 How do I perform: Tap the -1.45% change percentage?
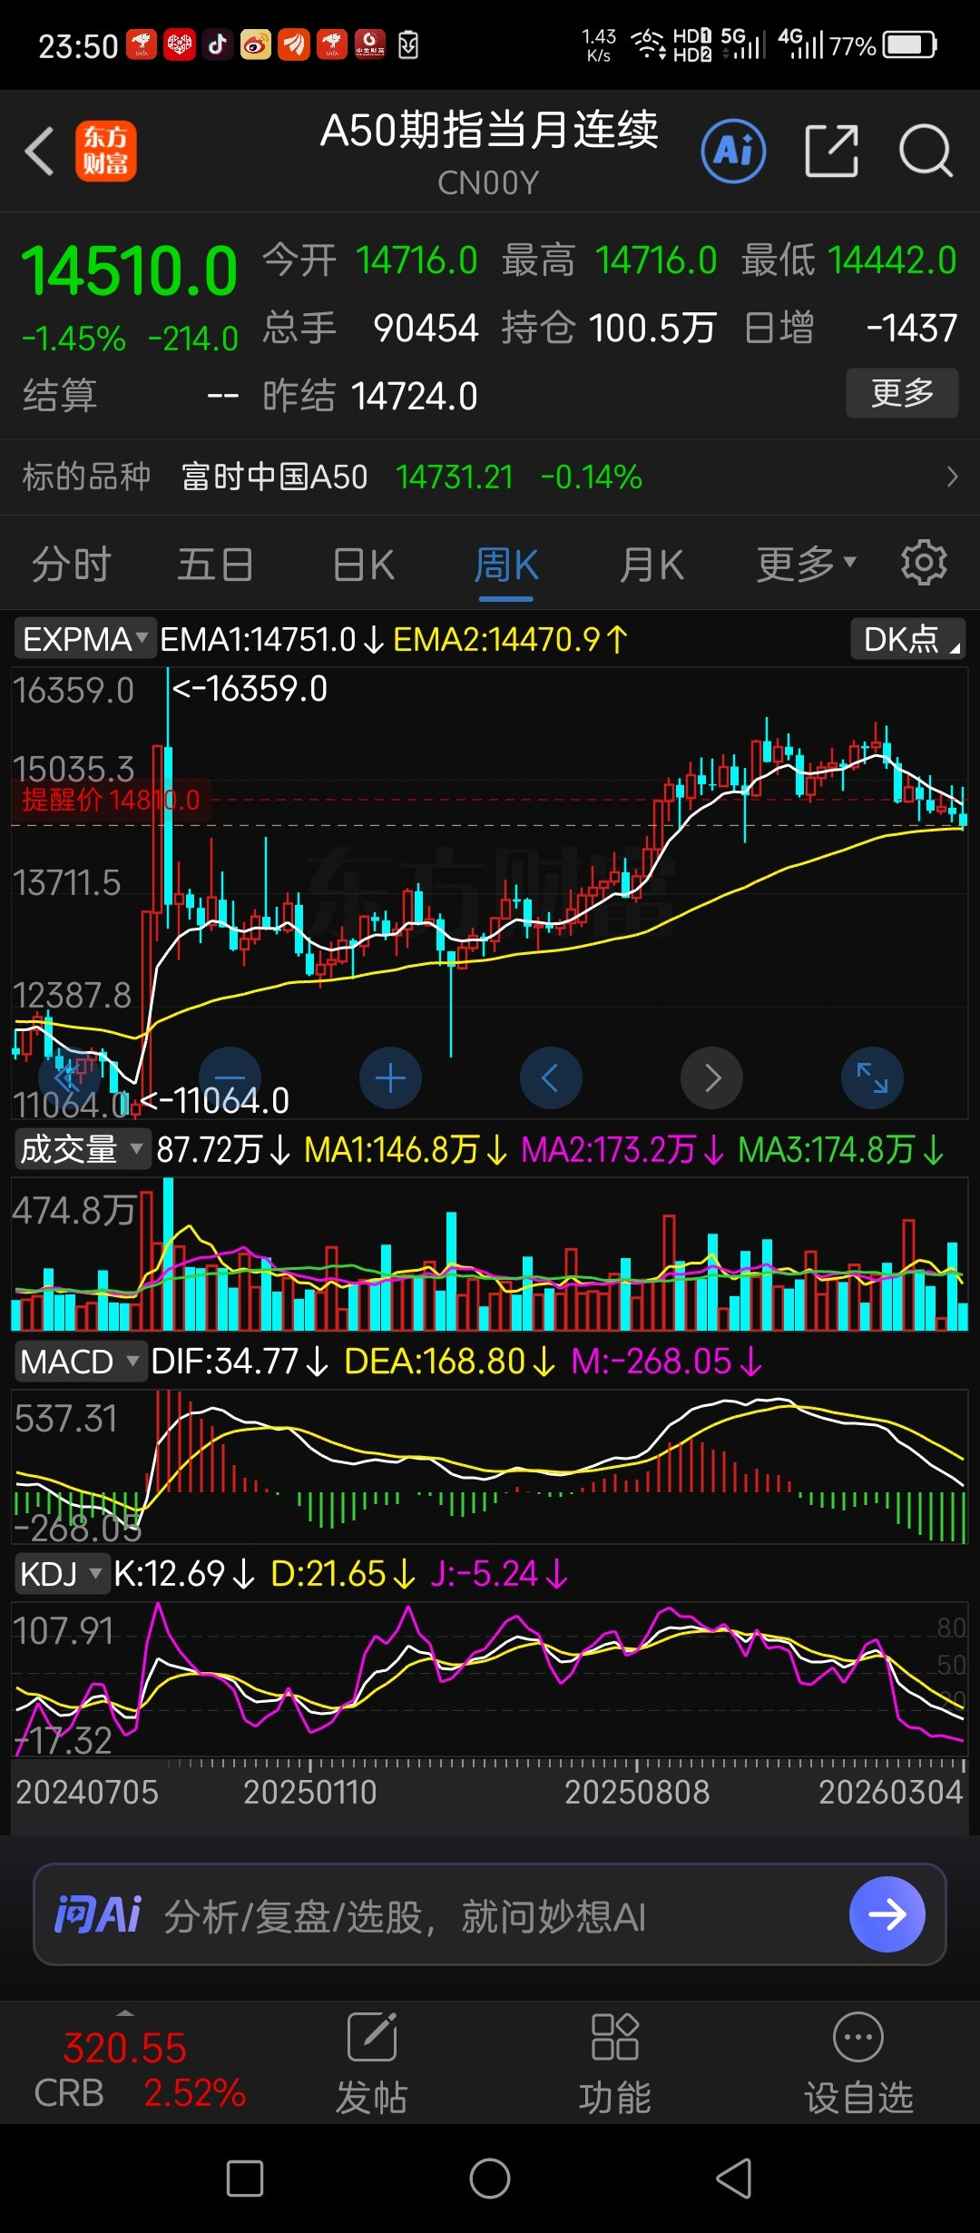pyautogui.click(x=73, y=339)
